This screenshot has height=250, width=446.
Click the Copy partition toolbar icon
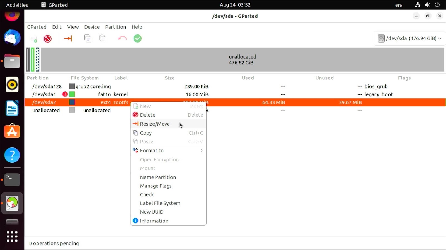point(88,38)
